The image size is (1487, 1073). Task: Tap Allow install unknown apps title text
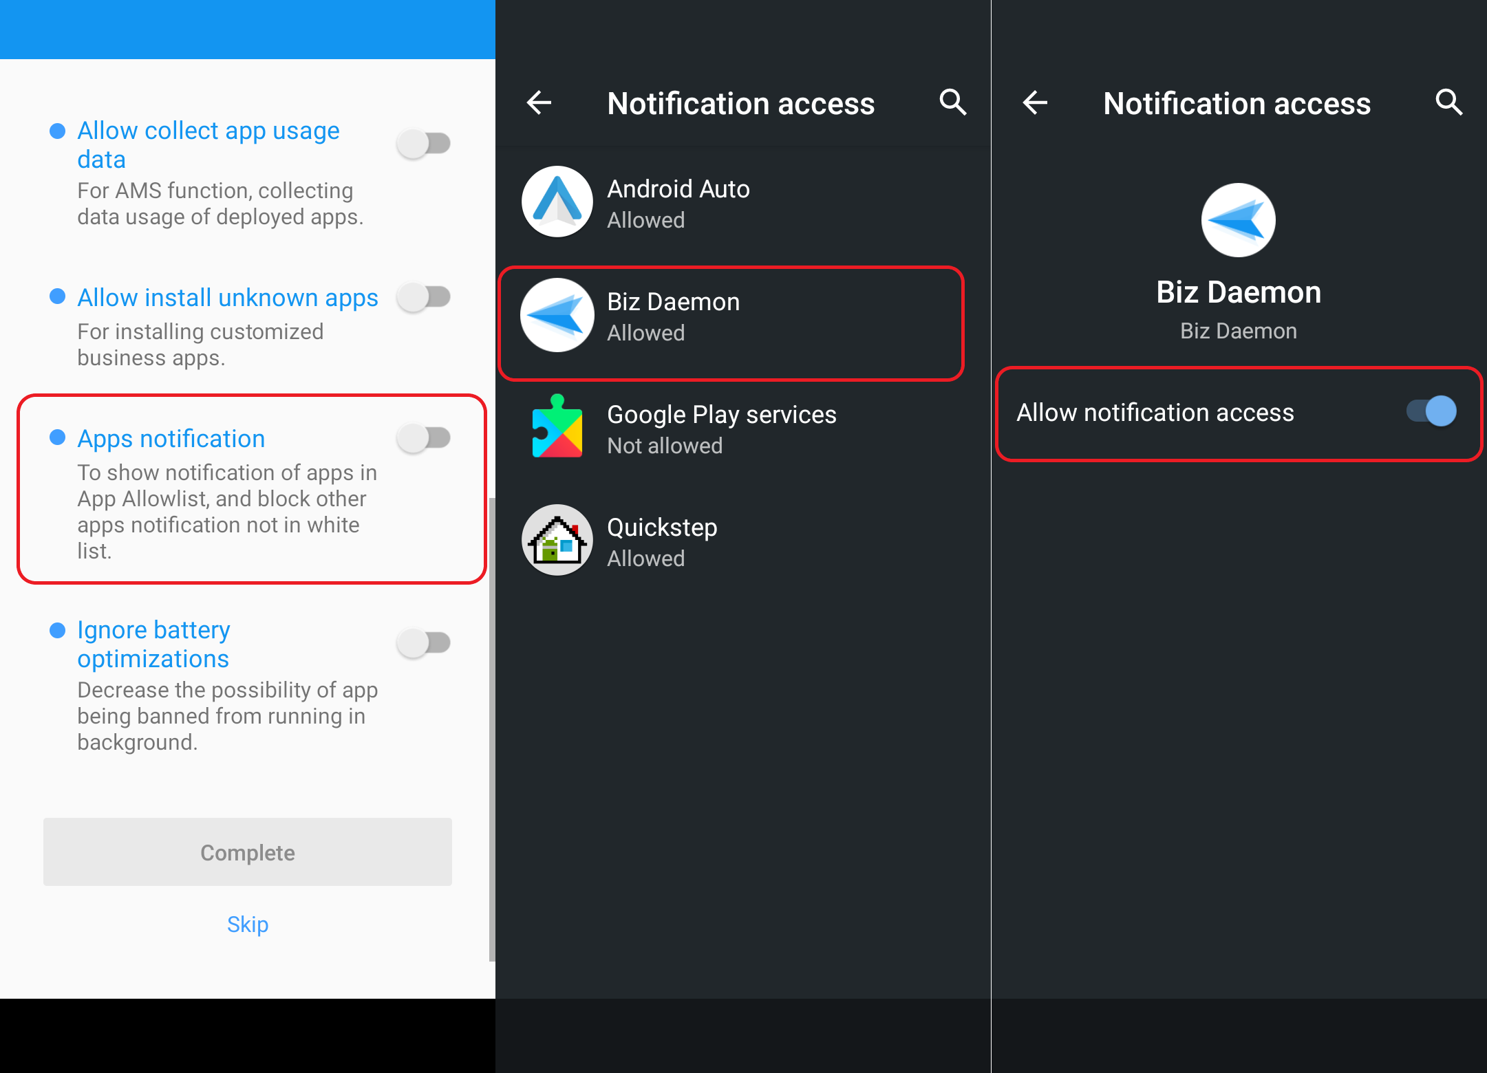tap(228, 298)
